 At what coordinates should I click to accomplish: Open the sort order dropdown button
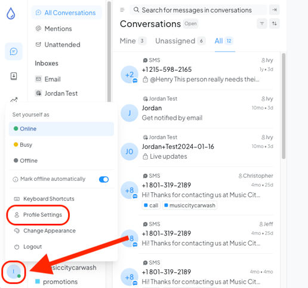point(275,23)
